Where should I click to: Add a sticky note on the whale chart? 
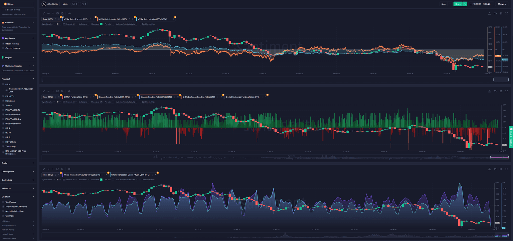point(57,169)
